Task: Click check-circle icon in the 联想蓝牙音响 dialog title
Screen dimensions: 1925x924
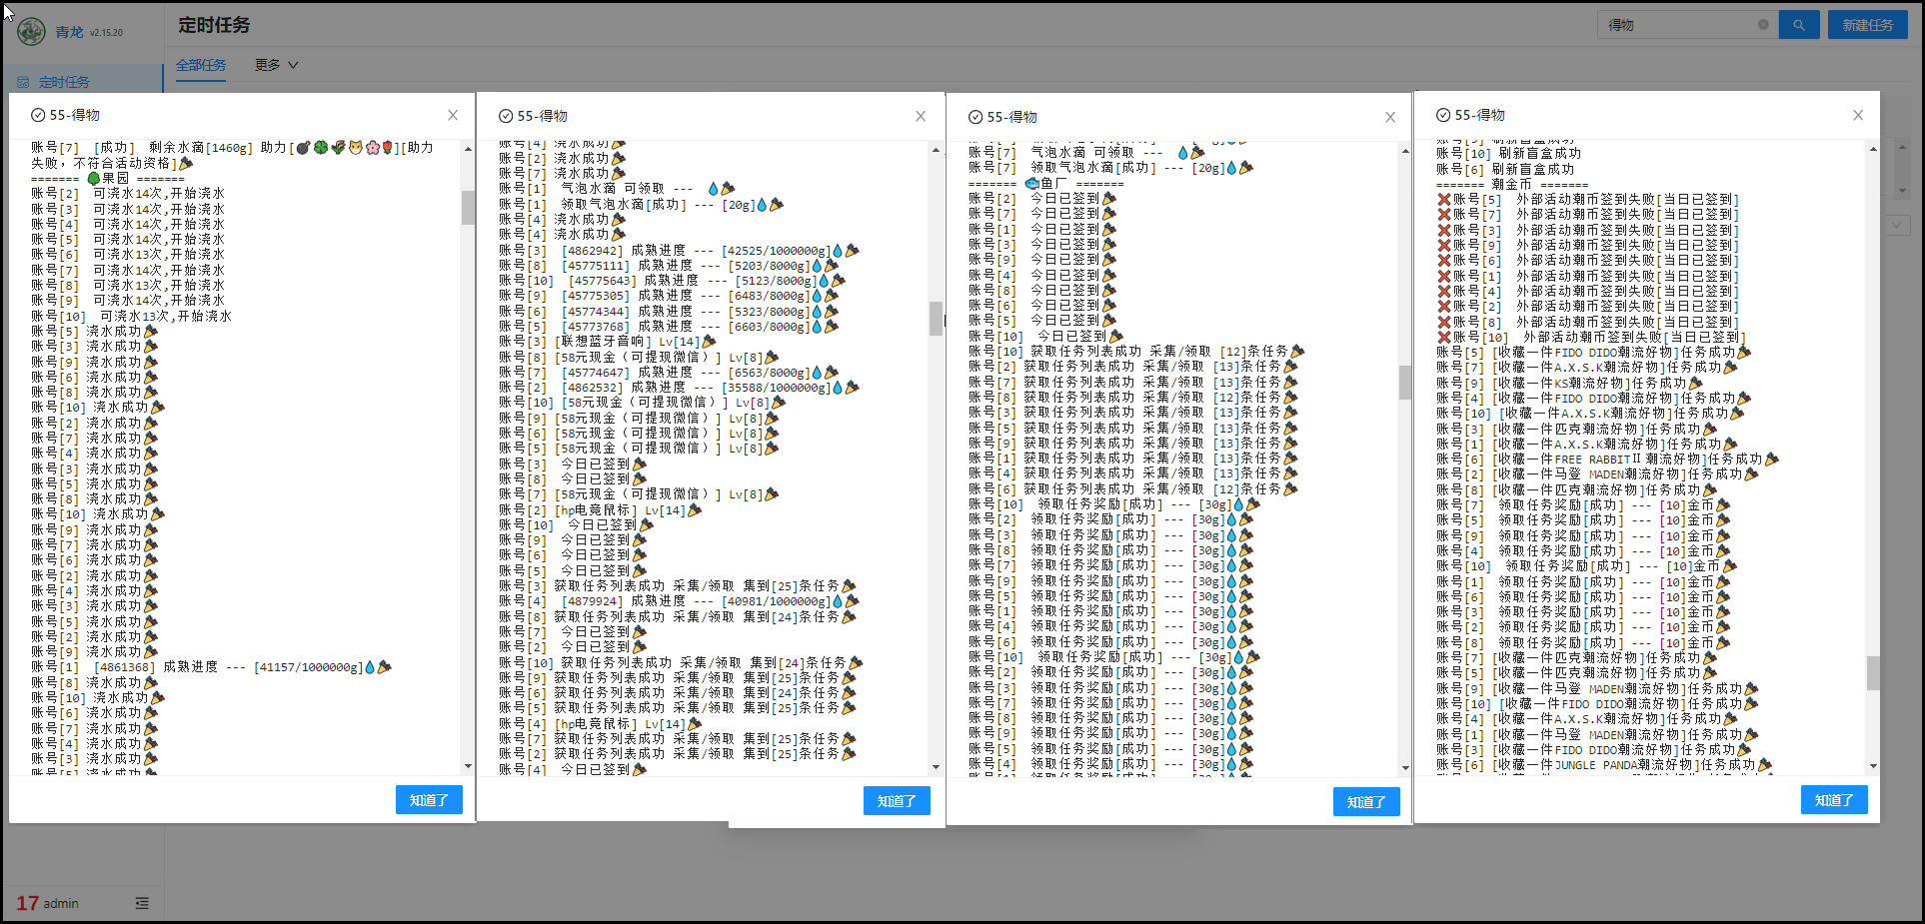Action: pyautogui.click(x=506, y=116)
